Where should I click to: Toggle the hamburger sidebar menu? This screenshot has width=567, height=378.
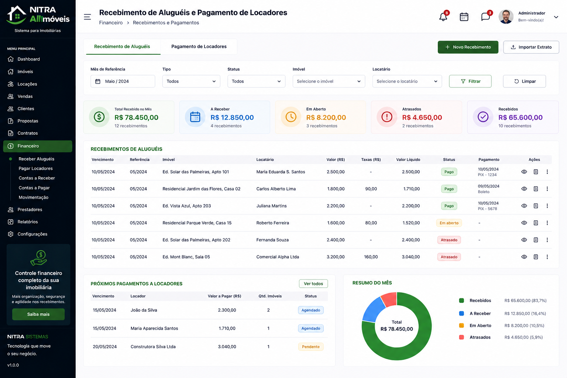[x=87, y=17]
